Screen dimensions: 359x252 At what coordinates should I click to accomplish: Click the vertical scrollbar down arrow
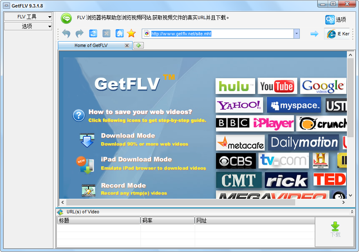pyautogui.click(x=350, y=195)
